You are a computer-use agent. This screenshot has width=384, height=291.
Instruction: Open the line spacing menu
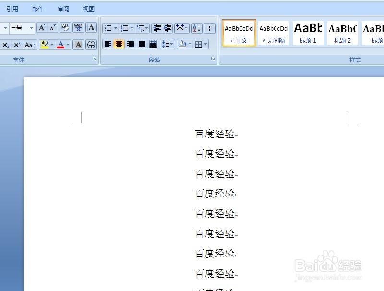[168, 44]
